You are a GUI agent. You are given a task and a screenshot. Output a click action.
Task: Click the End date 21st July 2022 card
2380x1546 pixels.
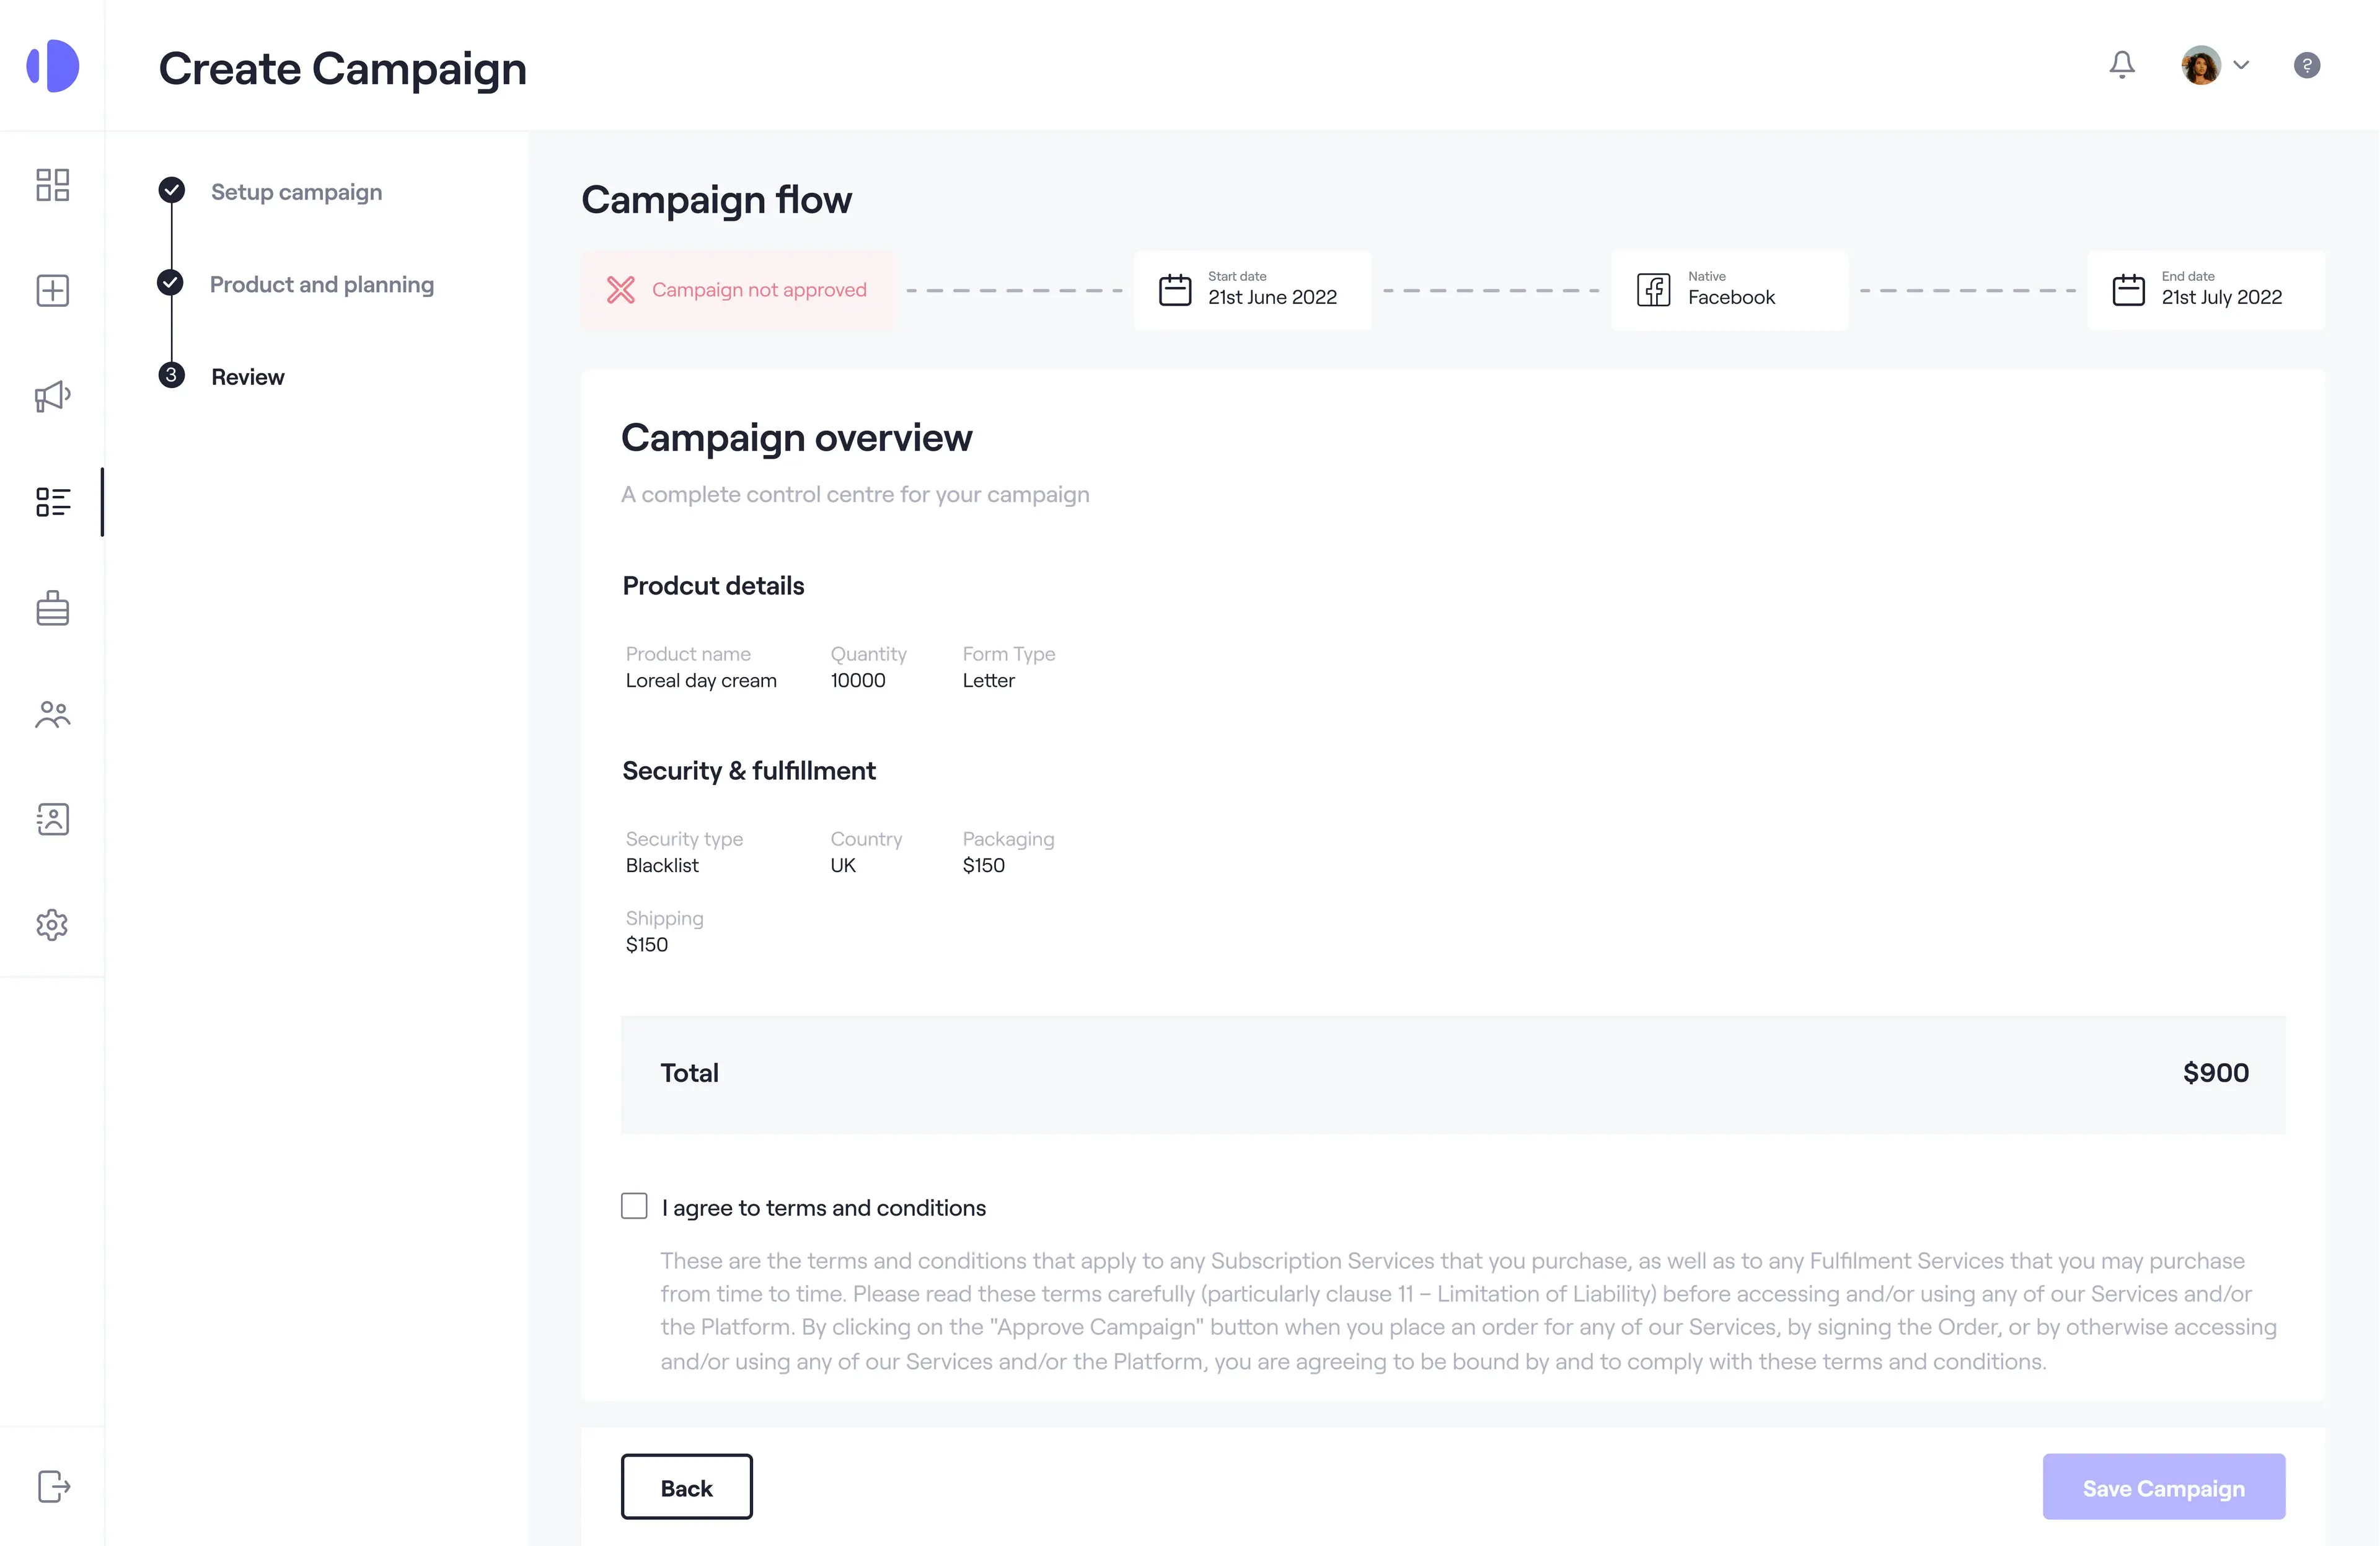2206,290
